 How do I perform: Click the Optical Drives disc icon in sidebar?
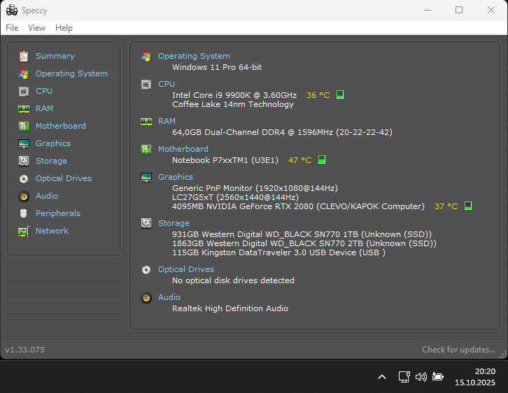coord(23,178)
